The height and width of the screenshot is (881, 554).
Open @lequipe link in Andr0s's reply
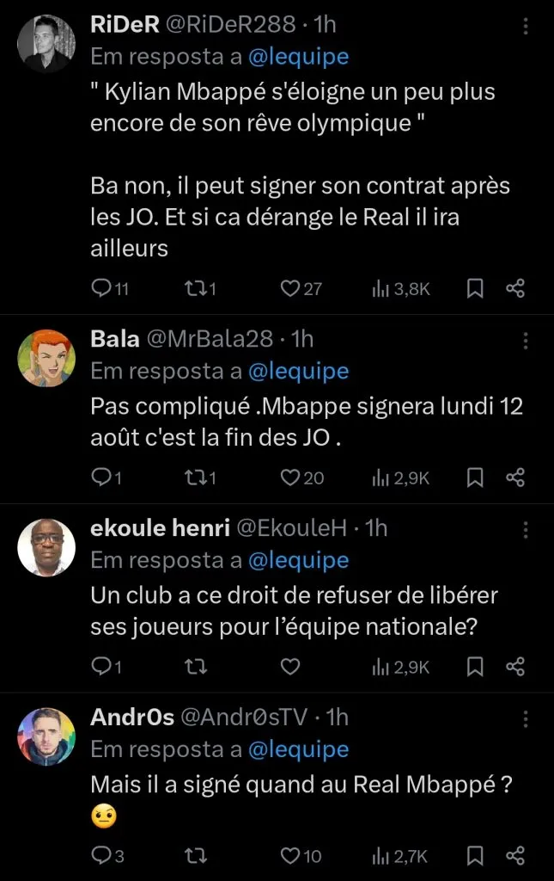click(x=298, y=749)
